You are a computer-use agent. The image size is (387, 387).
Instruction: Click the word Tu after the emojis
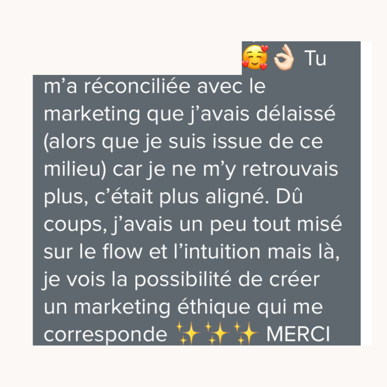tap(315, 58)
